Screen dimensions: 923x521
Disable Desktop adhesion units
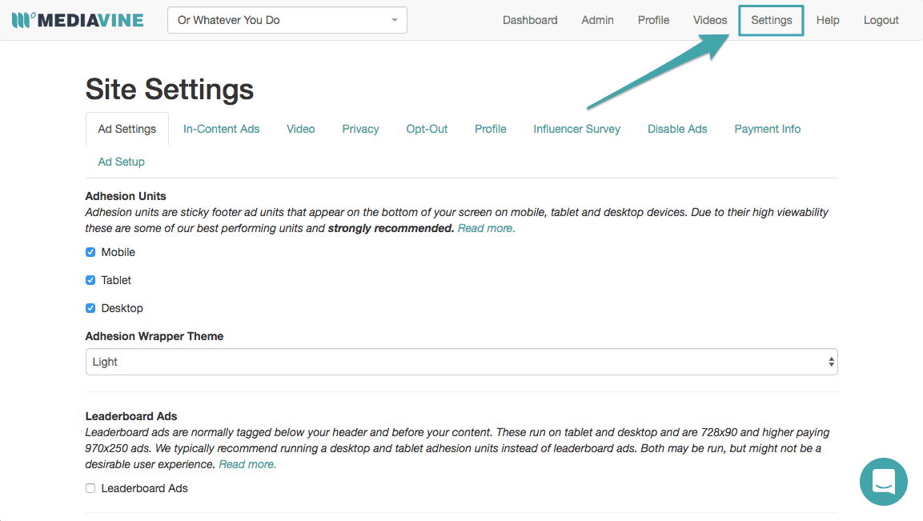click(90, 307)
